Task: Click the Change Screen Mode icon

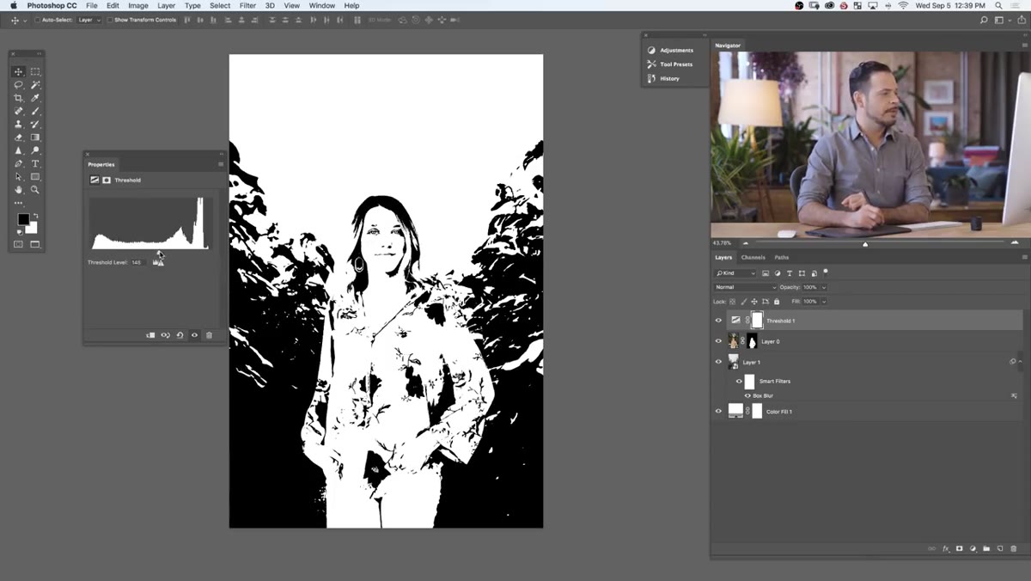Action: pos(35,244)
